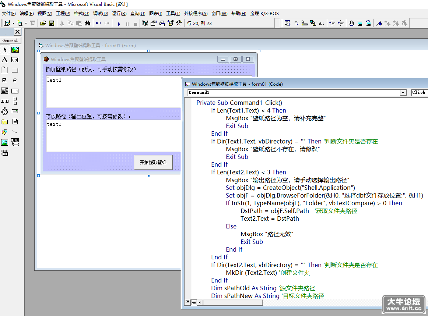The height and width of the screenshot is (316, 428).
Task: Open the 调试(D) menu
Action: click(101, 14)
